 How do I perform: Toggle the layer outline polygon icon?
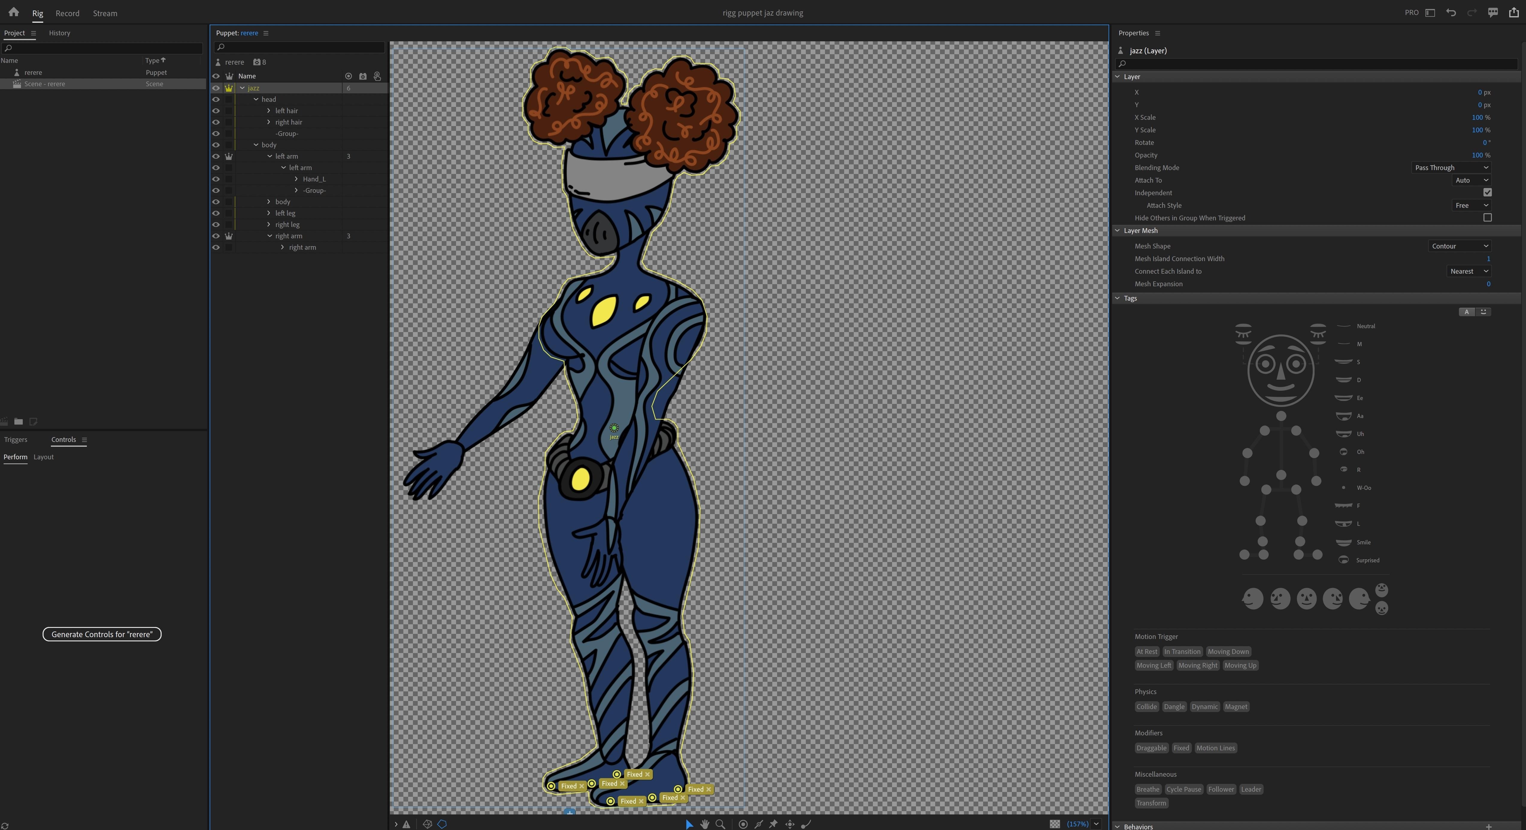[442, 824]
